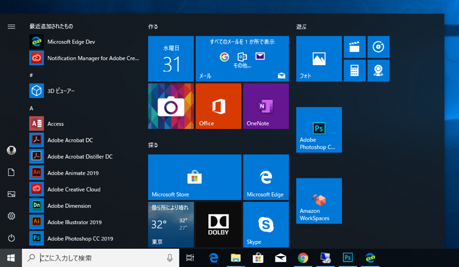Open Edge Dev from the taskbar
This screenshot has width=459, height=267.
[x=370, y=258]
